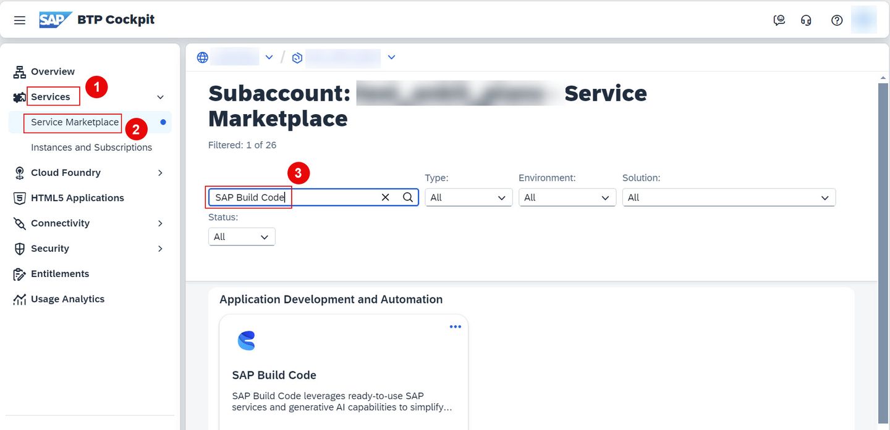Open Cloud Foundry menu item

click(66, 173)
